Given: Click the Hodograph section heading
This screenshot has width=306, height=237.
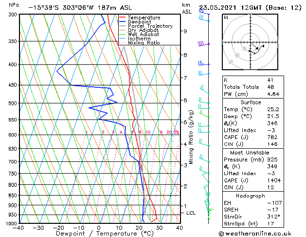Looking at the screenshot, I should (x=251, y=196).
